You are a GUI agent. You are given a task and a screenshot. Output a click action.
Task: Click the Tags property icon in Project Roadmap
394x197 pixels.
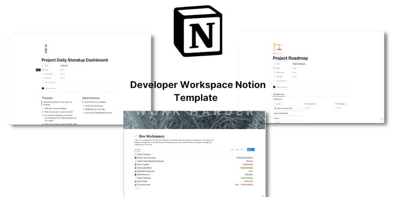pos(274,64)
